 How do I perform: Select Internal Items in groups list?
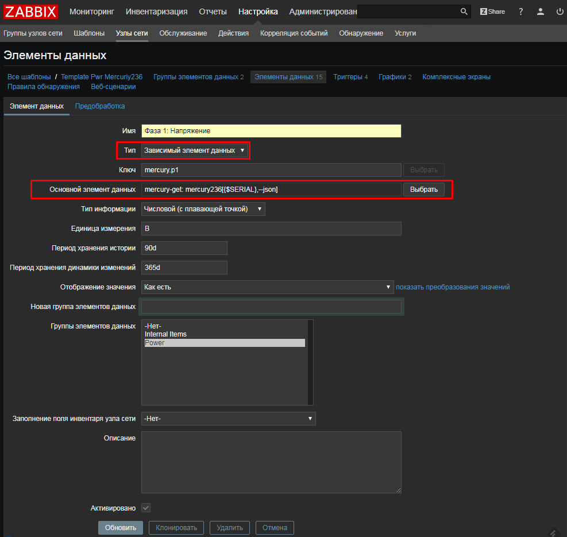[225, 334]
